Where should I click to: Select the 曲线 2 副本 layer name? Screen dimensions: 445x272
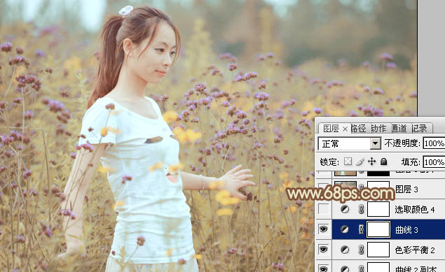click(x=416, y=269)
